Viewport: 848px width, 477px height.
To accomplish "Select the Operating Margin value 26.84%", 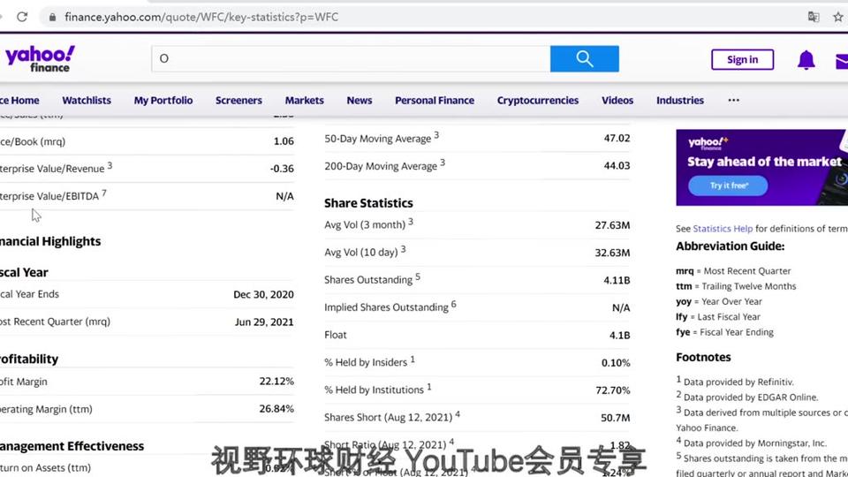I will point(276,409).
